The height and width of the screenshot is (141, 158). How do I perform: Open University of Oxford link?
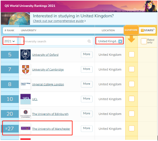[x=45, y=55]
